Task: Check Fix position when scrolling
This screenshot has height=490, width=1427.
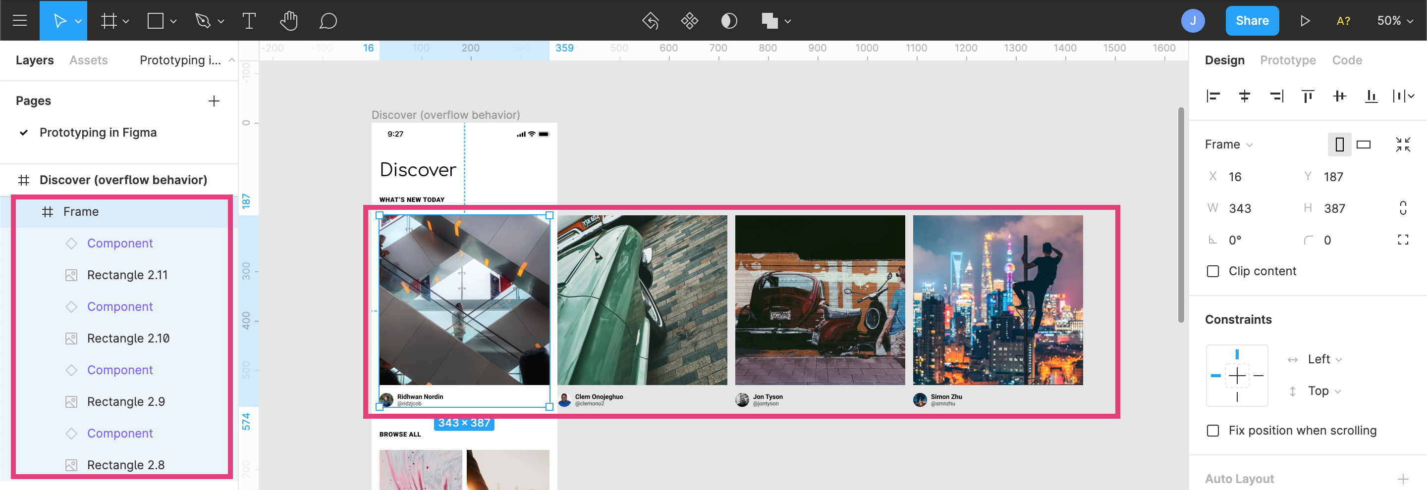Action: pyautogui.click(x=1212, y=430)
